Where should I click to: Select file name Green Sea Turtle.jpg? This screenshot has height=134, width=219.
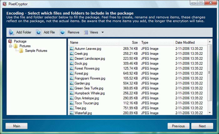[x=89, y=88]
